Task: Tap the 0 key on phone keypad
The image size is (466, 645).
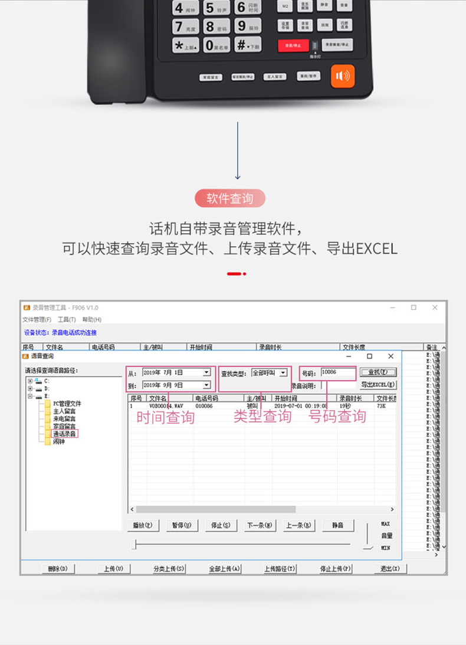Action: (x=216, y=45)
